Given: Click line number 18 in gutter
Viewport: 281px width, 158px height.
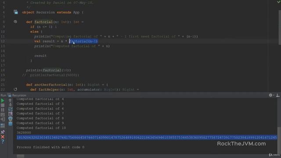Looking at the screenshot, I should (3, 70).
